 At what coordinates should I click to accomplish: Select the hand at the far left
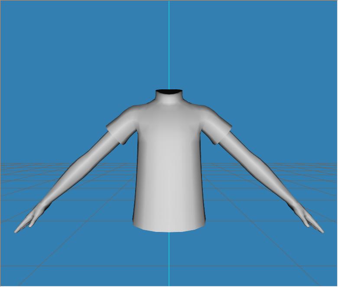pyautogui.click(x=27, y=223)
